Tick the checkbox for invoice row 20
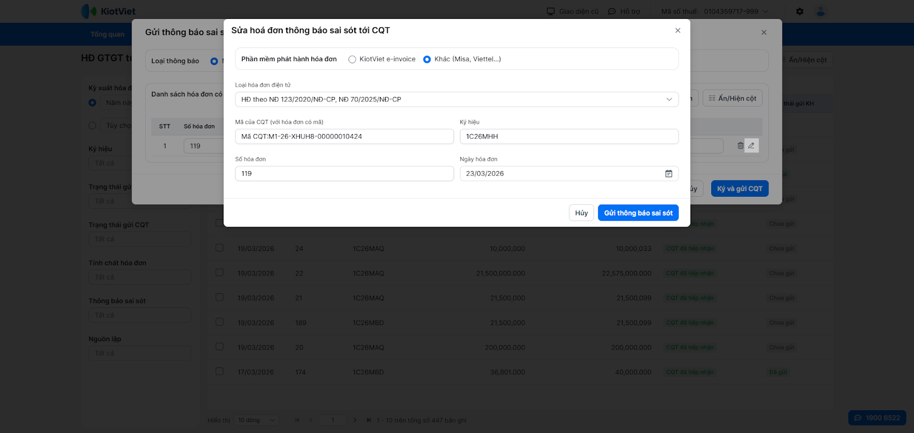Screen dimensions: 914x433 point(219,346)
